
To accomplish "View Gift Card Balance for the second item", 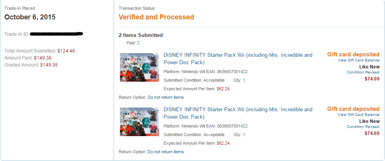I will (358, 115).
